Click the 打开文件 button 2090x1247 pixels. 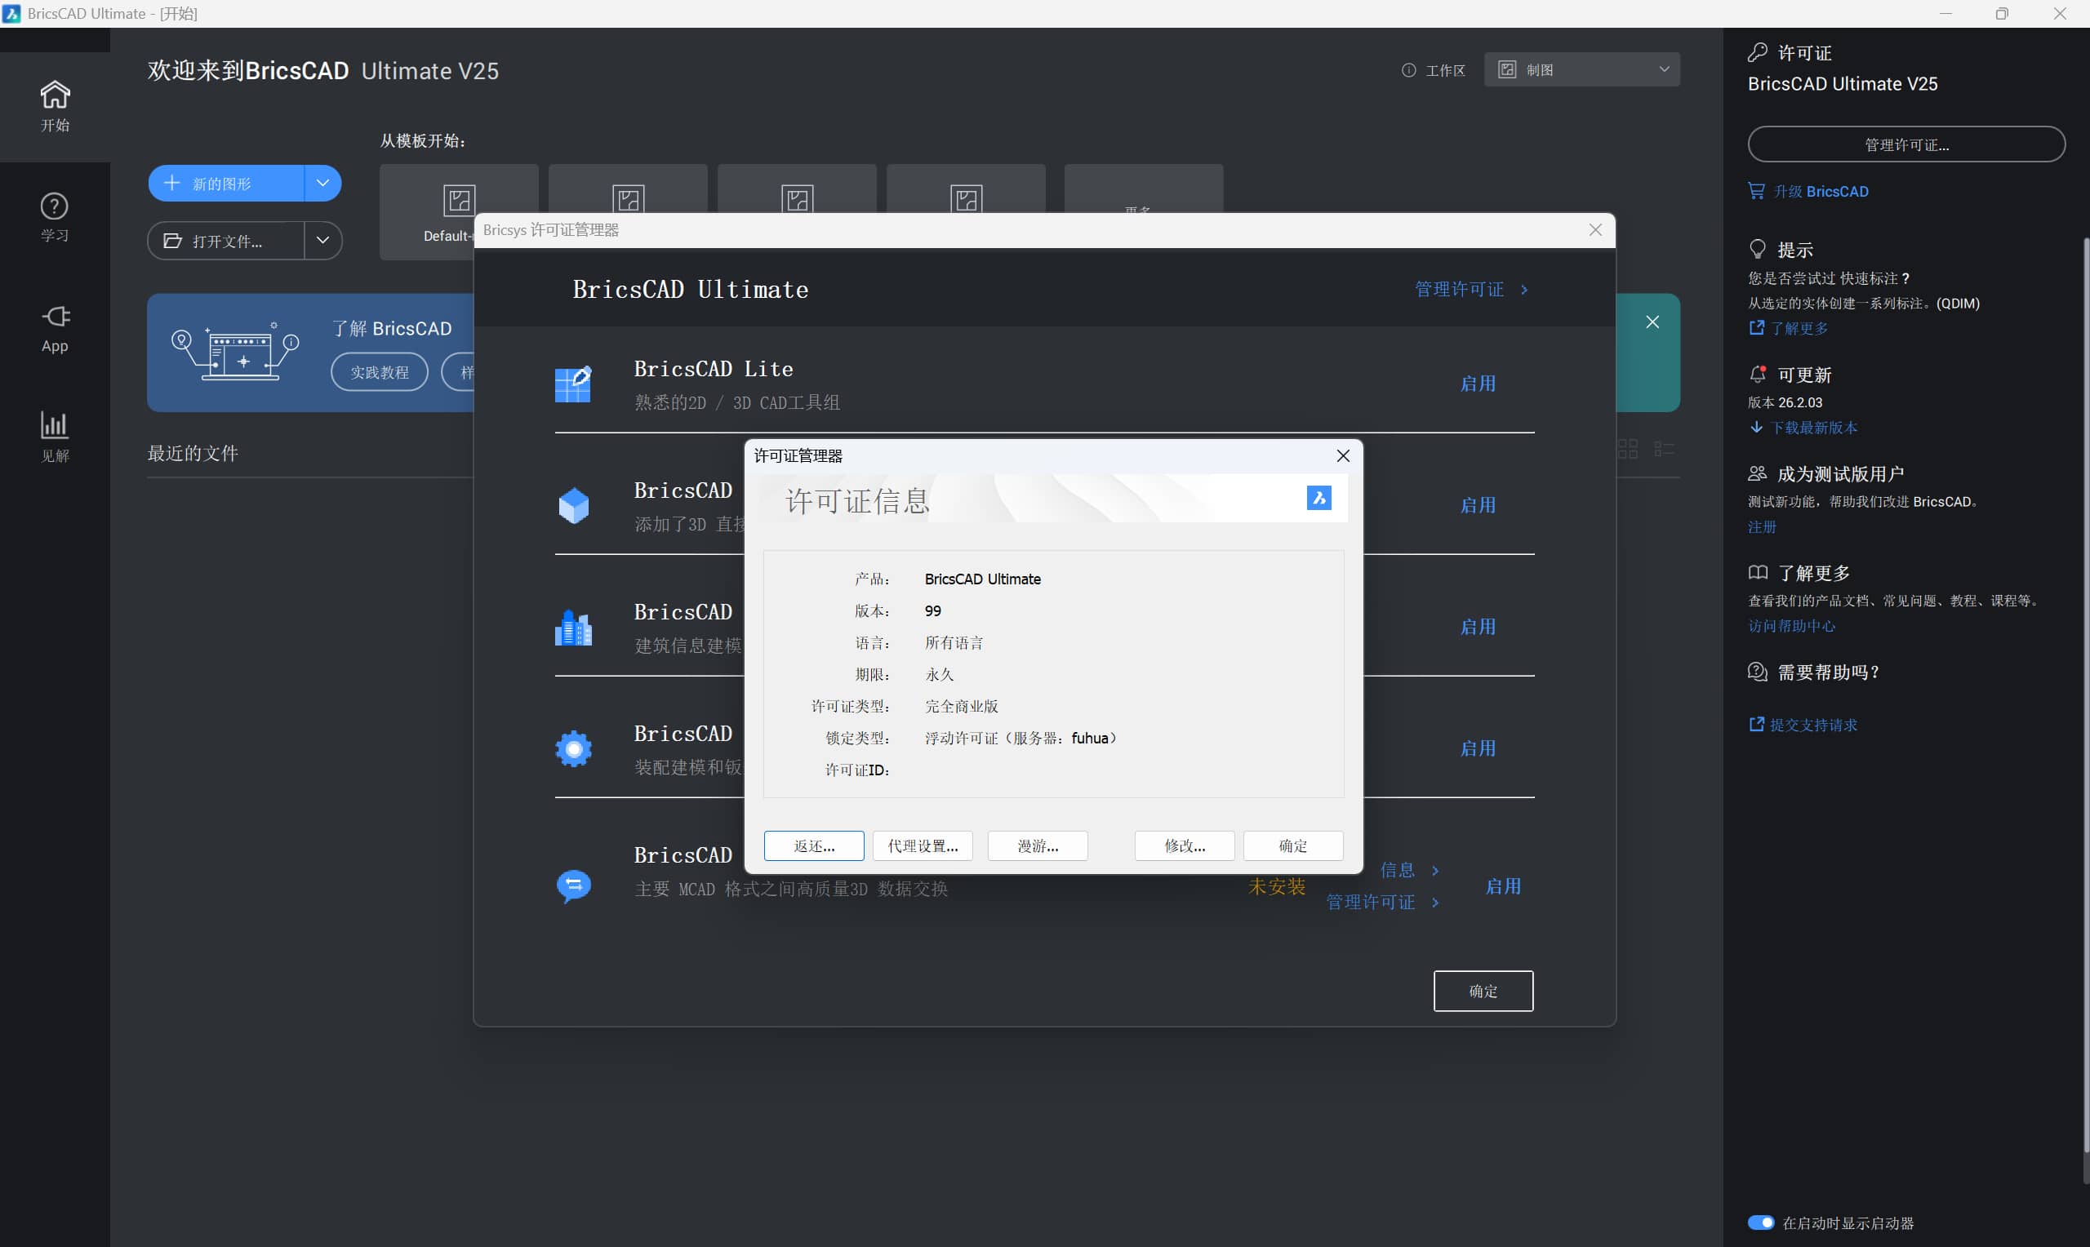(x=225, y=242)
